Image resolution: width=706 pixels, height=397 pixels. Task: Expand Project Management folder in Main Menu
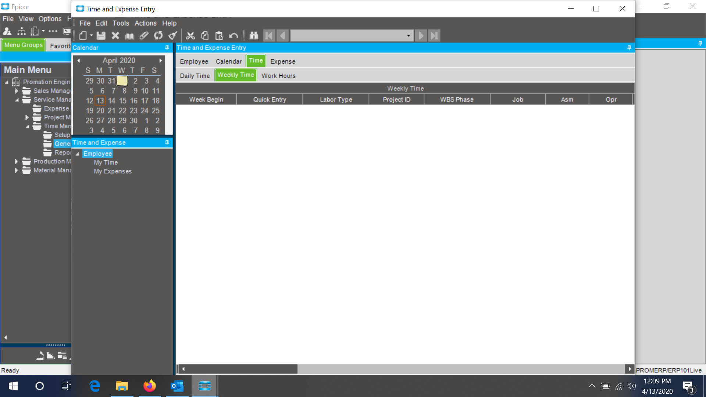26,118
